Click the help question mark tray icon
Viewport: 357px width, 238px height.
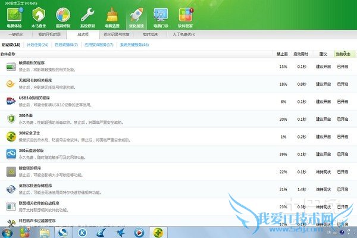coord(342,232)
